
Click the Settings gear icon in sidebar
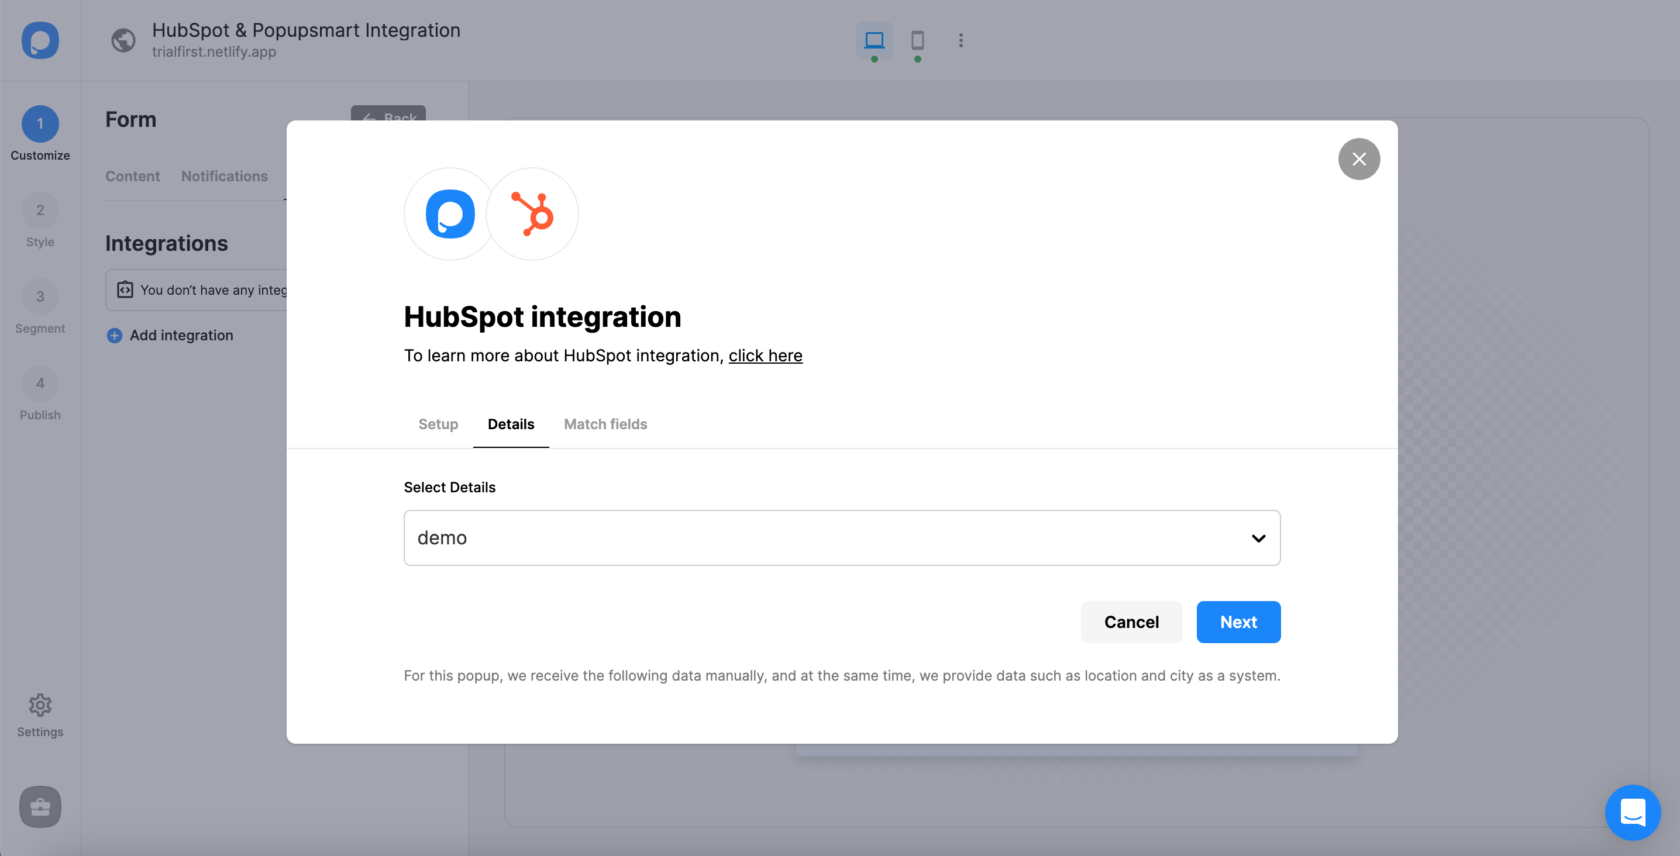(x=39, y=704)
